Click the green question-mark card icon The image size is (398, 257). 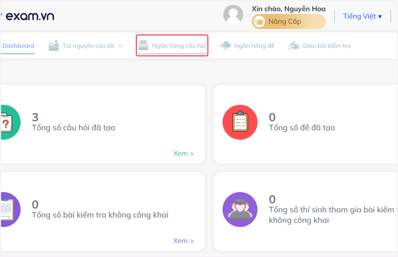[x=10, y=122]
